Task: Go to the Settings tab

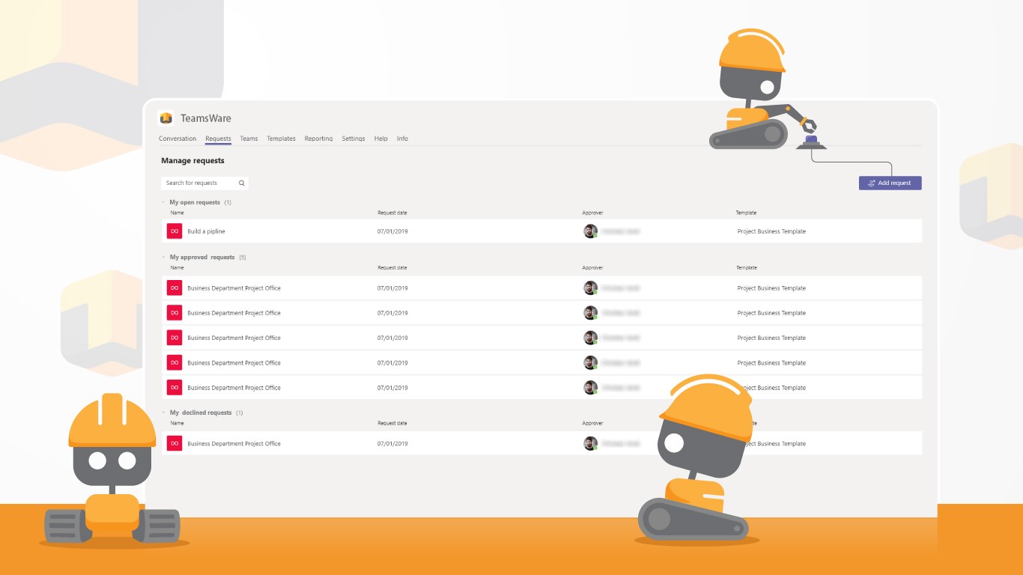Action: click(353, 139)
